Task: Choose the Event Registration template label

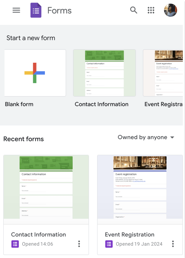Action: (163, 104)
